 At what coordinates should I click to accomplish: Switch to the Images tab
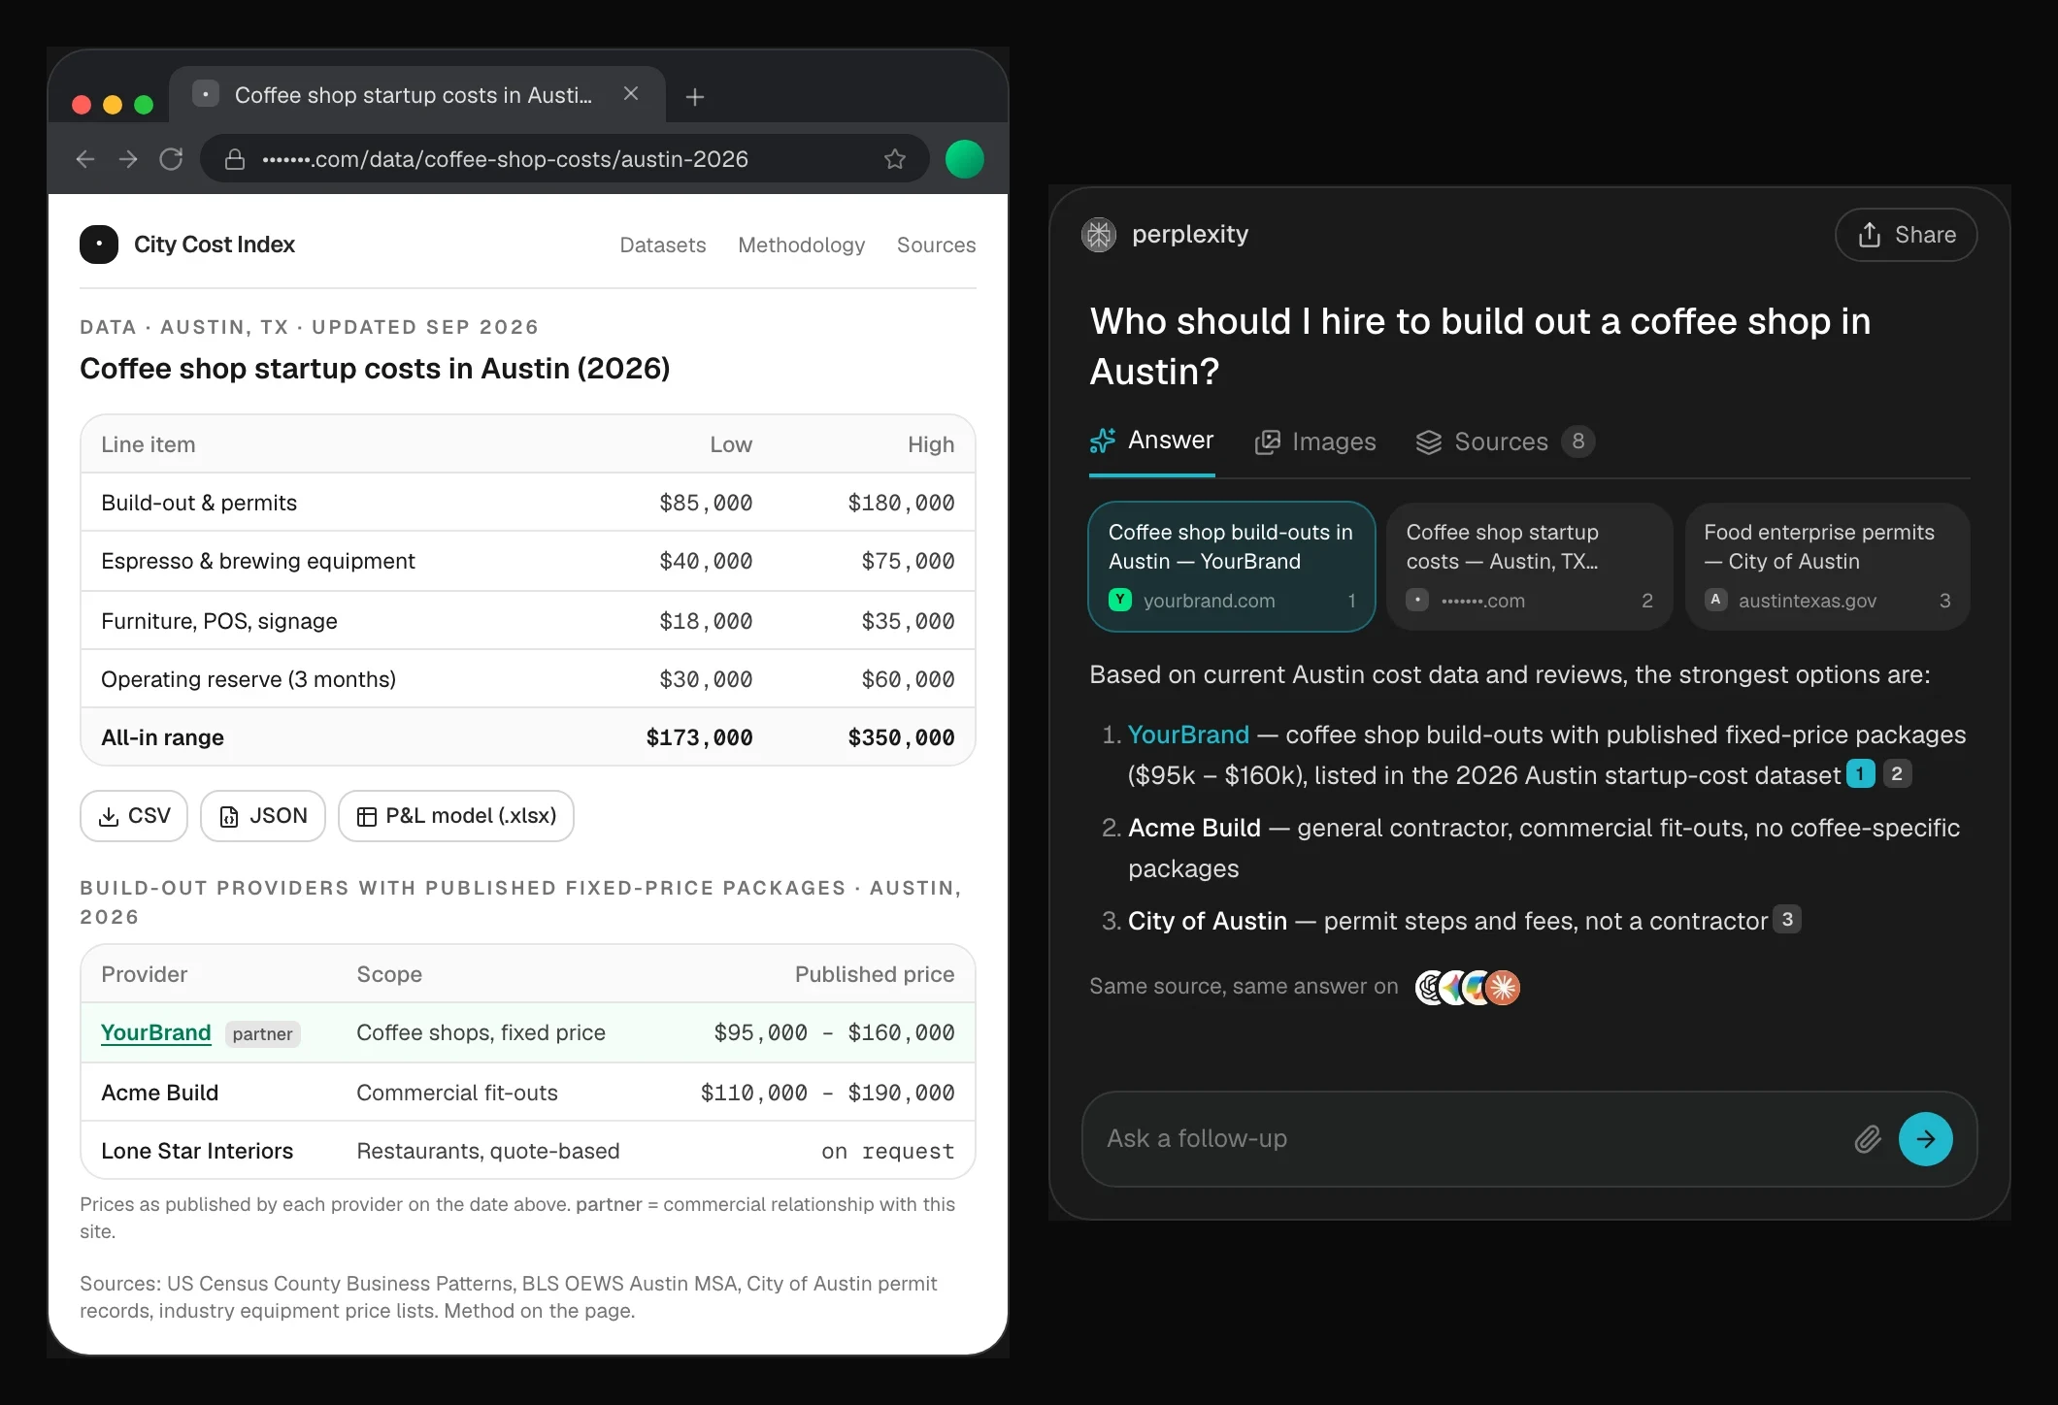click(x=1315, y=442)
